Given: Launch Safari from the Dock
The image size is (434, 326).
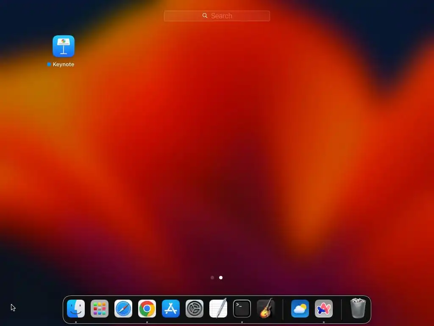Looking at the screenshot, I should click(x=123, y=309).
